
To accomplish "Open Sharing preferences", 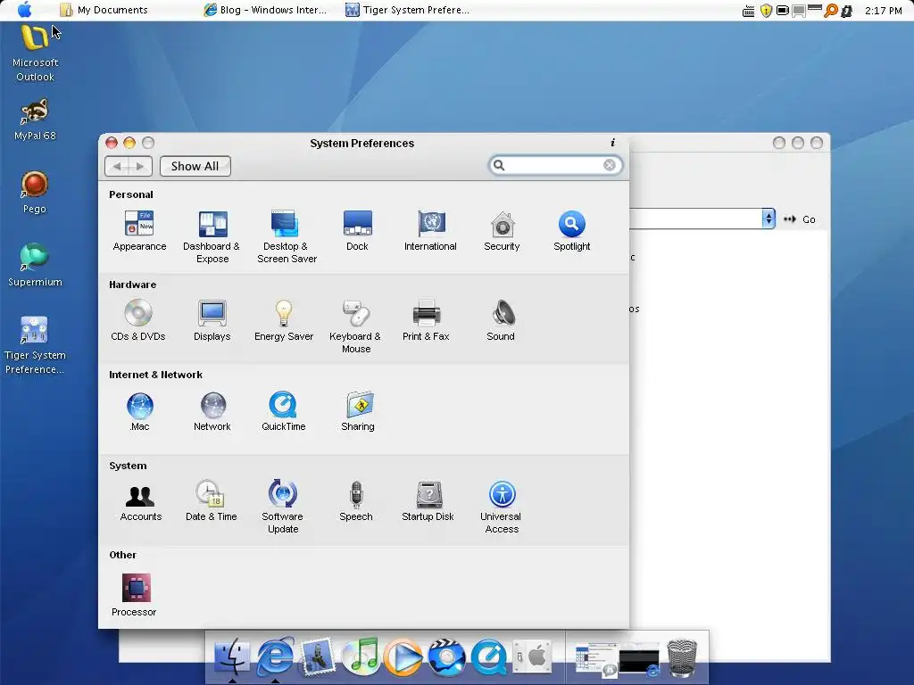I will tap(358, 411).
